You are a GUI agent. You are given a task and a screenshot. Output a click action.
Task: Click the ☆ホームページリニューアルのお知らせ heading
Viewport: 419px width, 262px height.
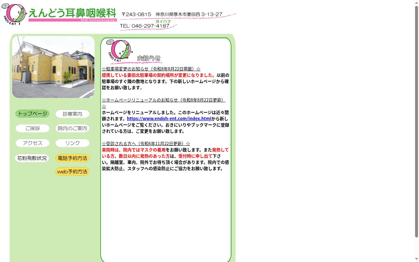164,103
